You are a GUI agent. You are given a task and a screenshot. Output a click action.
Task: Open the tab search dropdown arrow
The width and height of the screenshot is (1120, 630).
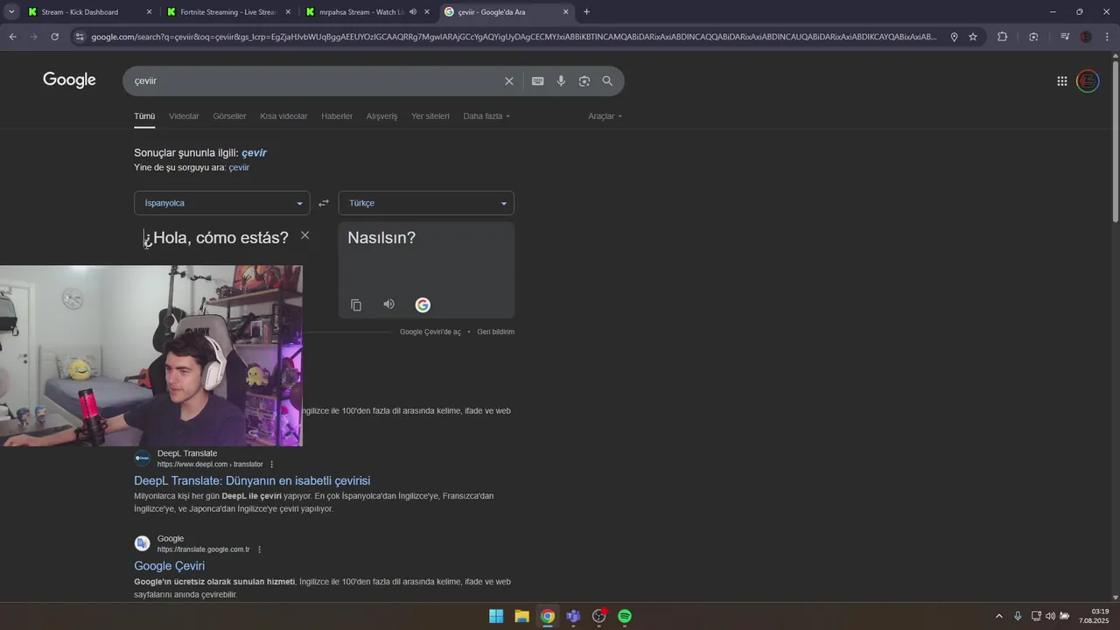coord(12,12)
